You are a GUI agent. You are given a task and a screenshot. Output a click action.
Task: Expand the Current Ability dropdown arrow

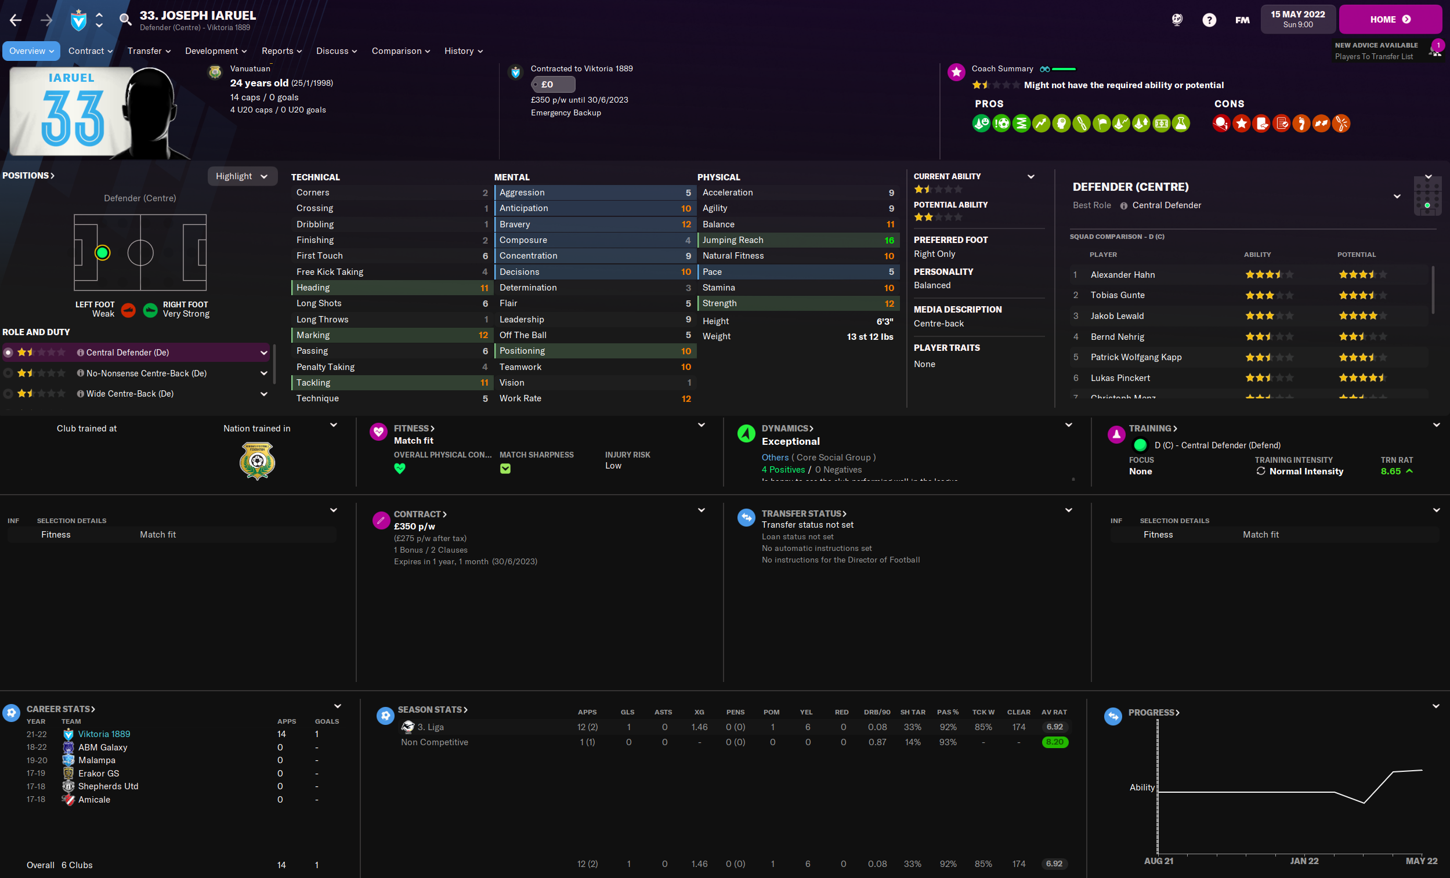coord(1031,176)
